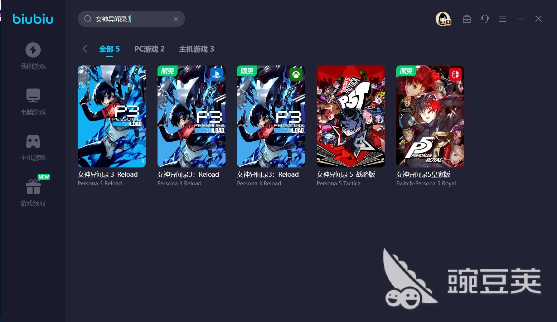Viewport: 557px width, 322px height.
Task: Click the user avatar profile icon
Action: [x=443, y=19]
